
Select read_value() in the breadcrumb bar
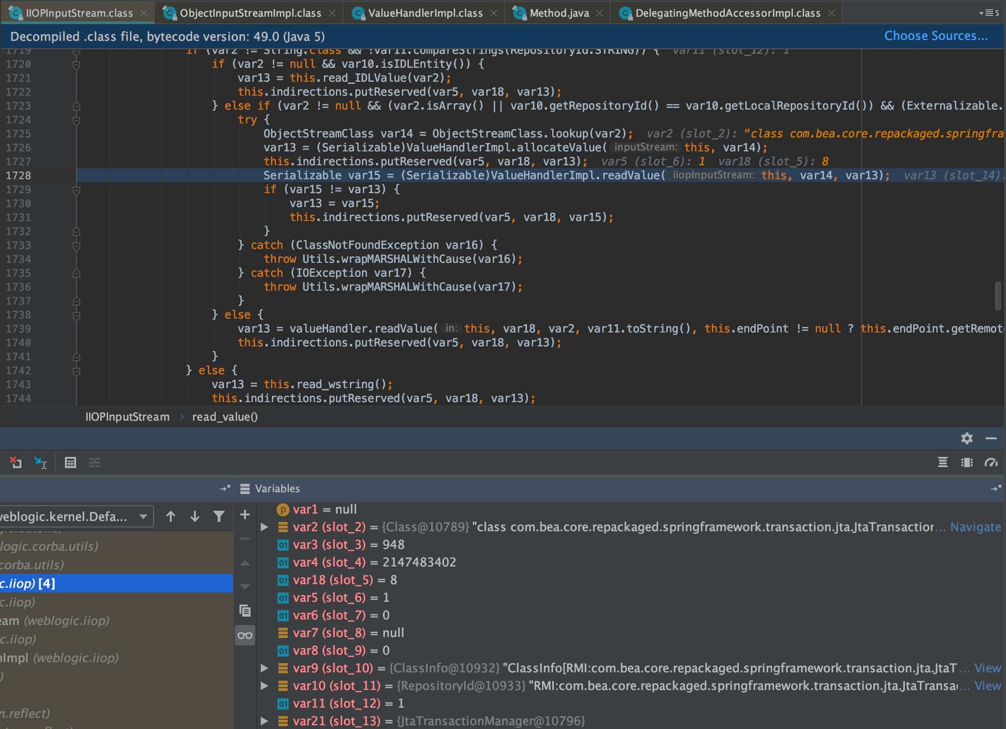pyautogui.click(x=225, y=417)
